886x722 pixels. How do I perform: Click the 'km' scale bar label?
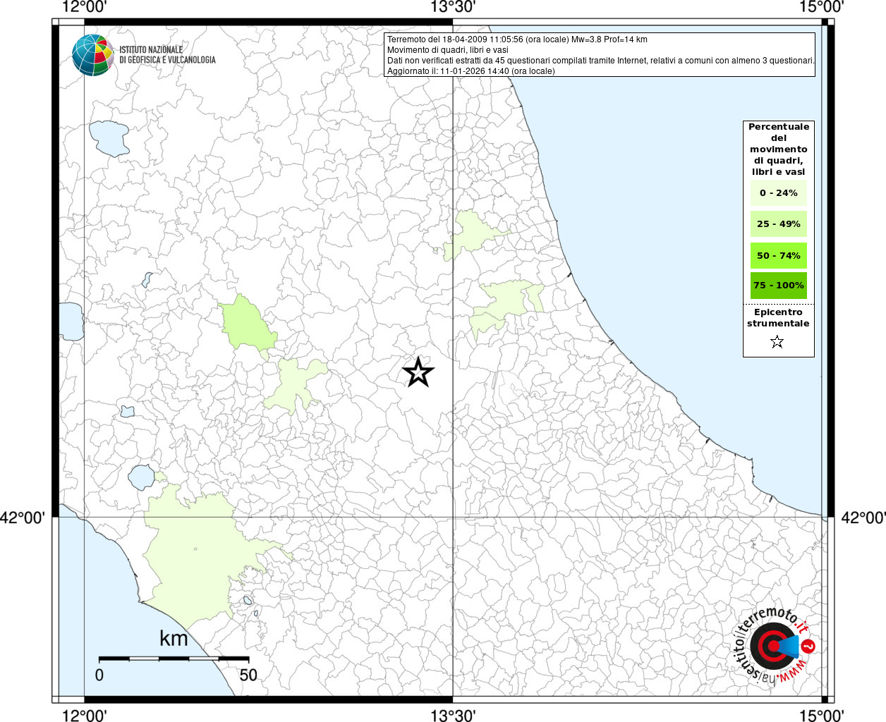[174, 638]
